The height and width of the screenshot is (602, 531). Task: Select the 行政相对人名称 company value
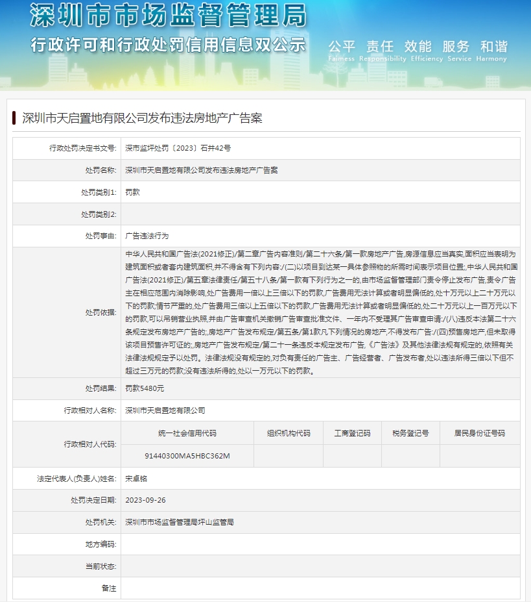click(x=165, y=410)
